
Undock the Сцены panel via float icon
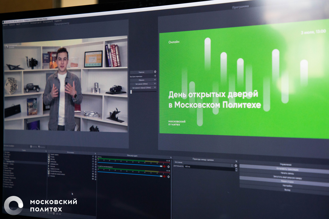46,151
